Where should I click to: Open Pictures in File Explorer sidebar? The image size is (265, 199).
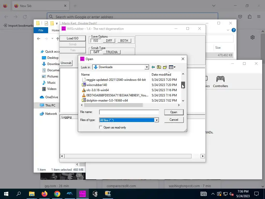(x=50, y=76)
